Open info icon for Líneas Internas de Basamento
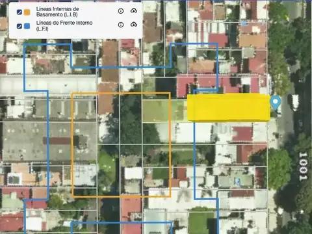The image size is (312, 234). click(x=121, y=11)
